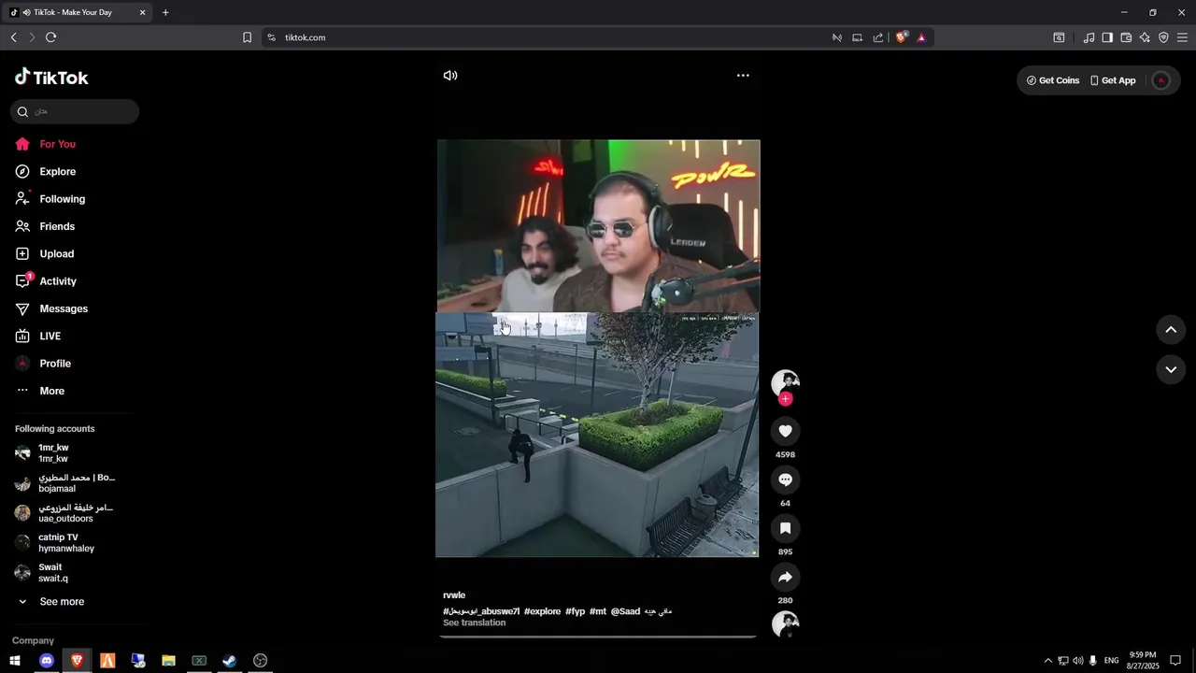Go back in browser history
1196x673 pixels.
click(x=13, y=37)
